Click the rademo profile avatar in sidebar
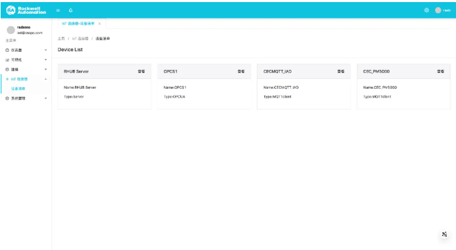This screenshot has width=456, height=250. [11, 30]
